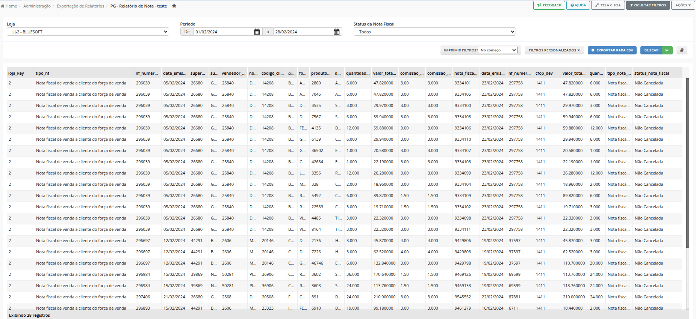Click the codigo_cli column header
This screenshot has height=319, width=696.
click(273, 73)
